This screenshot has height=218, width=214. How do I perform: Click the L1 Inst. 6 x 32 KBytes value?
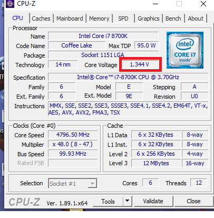[156, 144]
